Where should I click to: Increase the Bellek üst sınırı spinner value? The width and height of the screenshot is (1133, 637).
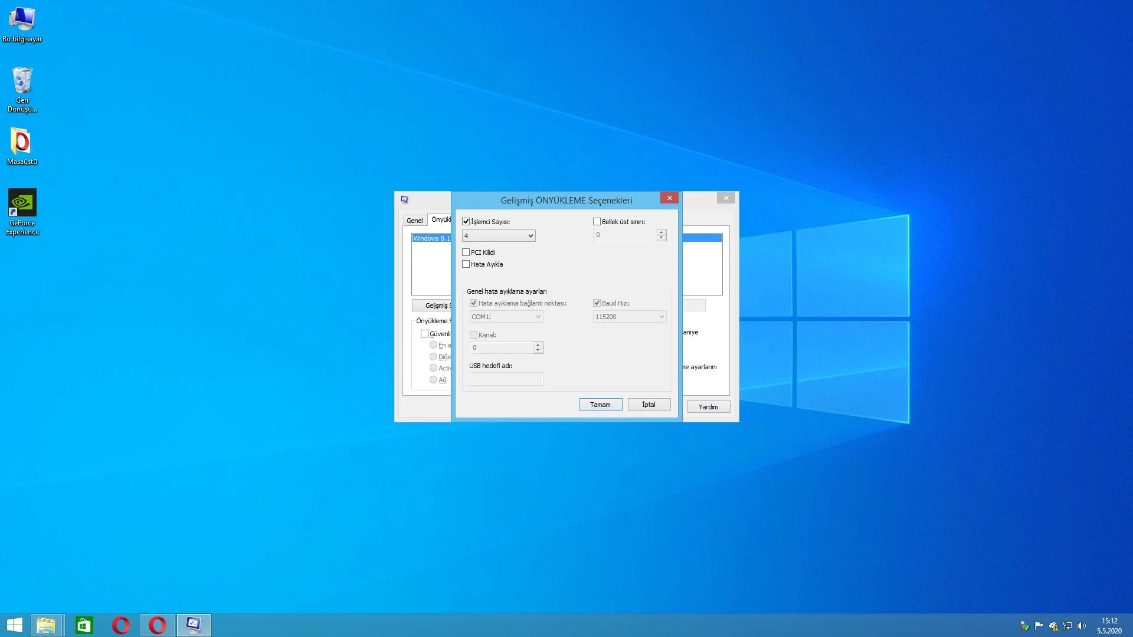point(661,232)
